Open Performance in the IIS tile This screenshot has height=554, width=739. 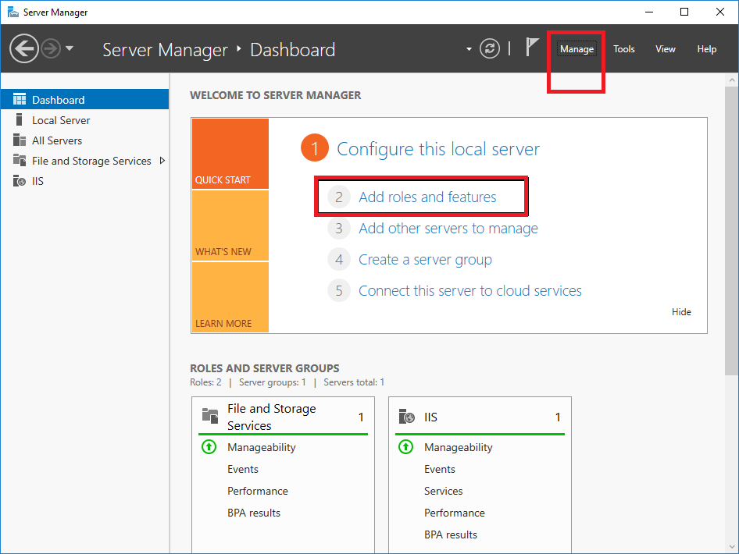coord(455,513)
